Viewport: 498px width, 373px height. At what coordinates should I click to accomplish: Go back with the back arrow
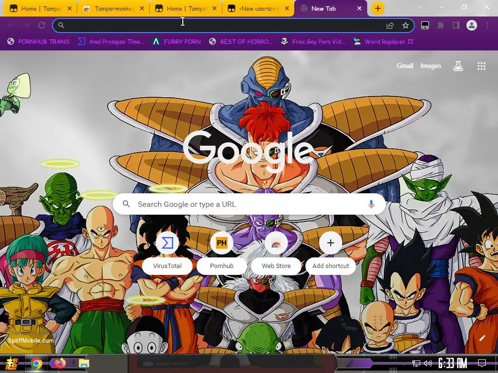(x=11, y=25)
